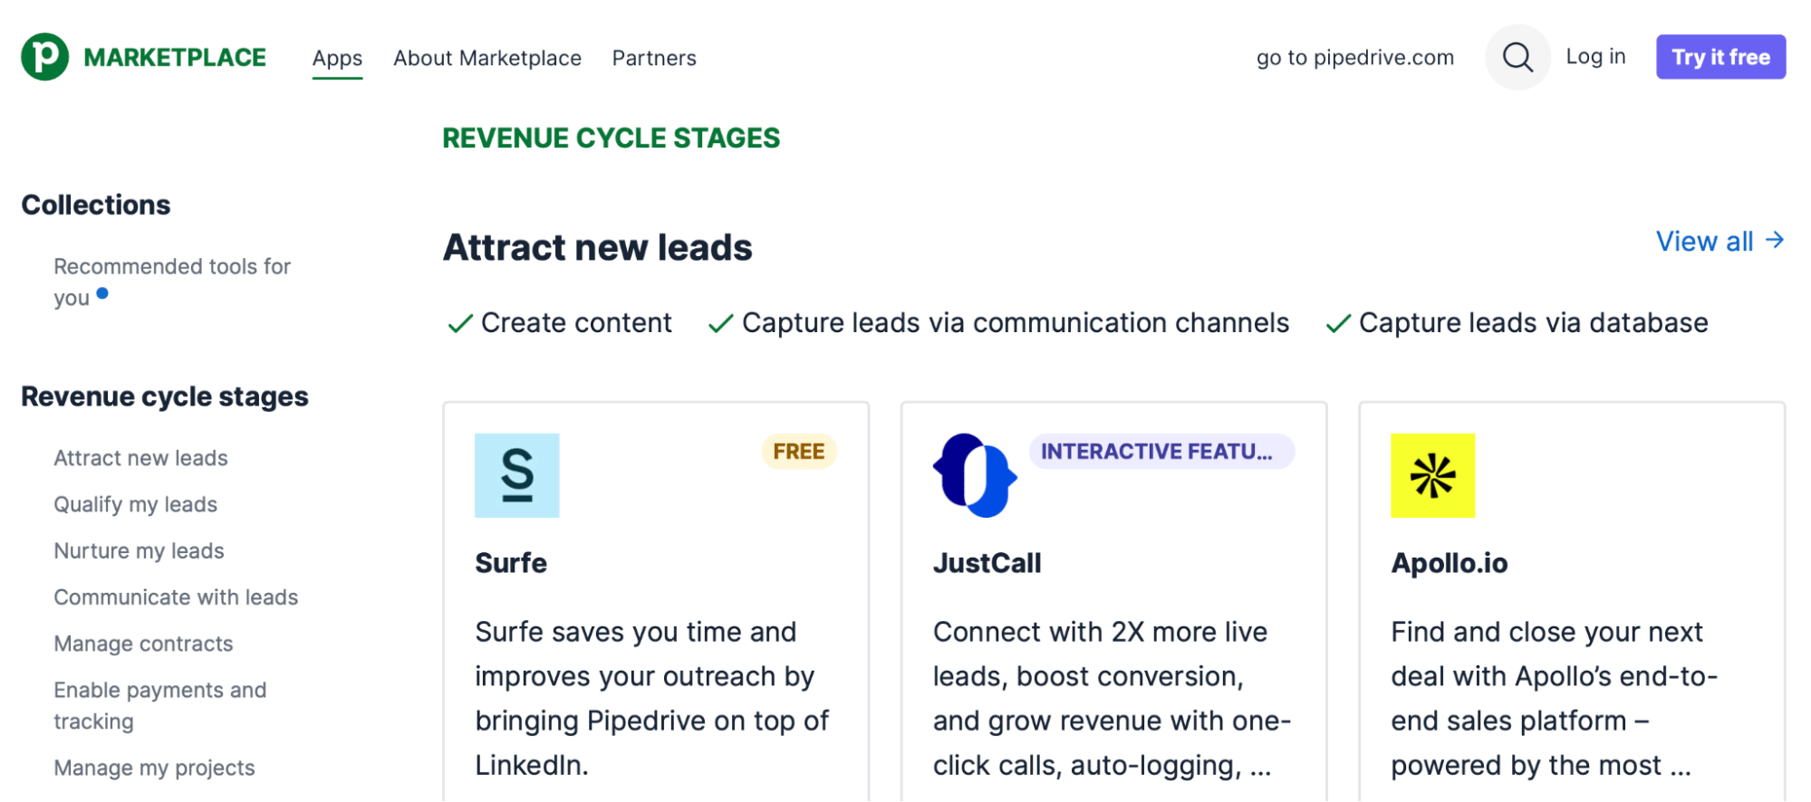Click the Try it free button
Screen dimensions: 1811x802
point(1719,56)
